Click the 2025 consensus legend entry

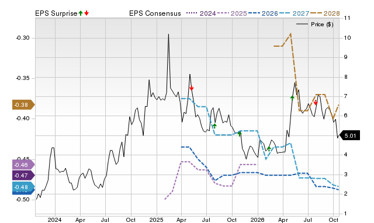coord(232,13)
